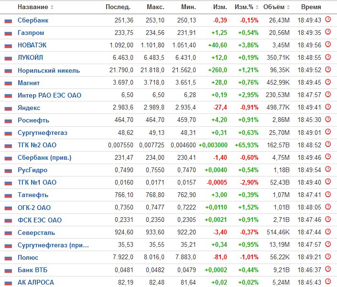Click the clock icon in the Норильский никель row
The height and width of the screenshot is (287, 337).
coord(328,69)
